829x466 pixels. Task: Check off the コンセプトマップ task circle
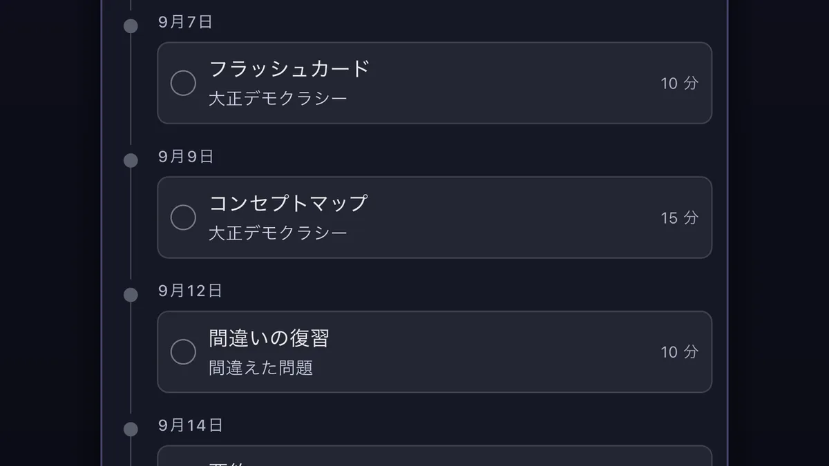click(183, 217)
